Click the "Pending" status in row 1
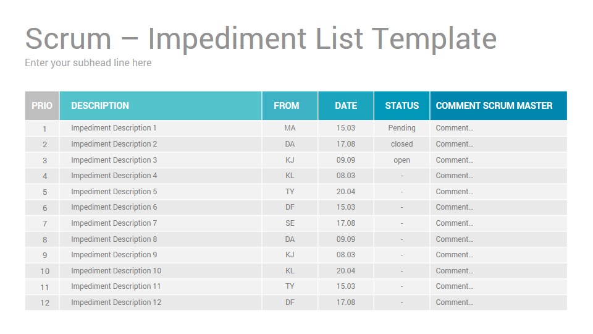This screenshot has width=593, height=334. point(402,128)
